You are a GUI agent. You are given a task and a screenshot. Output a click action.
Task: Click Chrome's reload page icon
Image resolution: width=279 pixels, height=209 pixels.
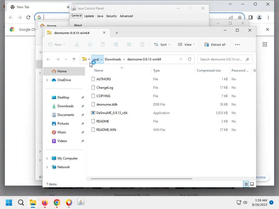[28, 17]
